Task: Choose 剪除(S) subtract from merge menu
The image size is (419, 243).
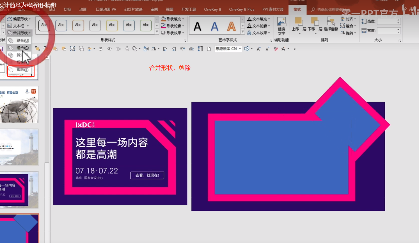Action: 19,70
